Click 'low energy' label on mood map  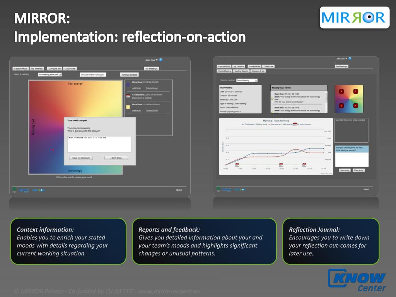(x=75, y=171)
